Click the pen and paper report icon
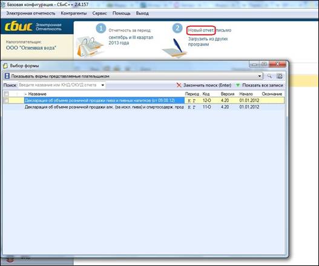Screen dimensions: 319x266 [x=175, y=48]
